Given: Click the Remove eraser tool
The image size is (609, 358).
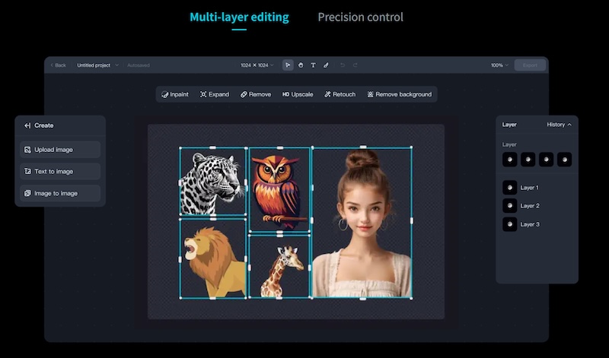Looking at the screenshot, I should pyautogui.click(x=256, y=94).
